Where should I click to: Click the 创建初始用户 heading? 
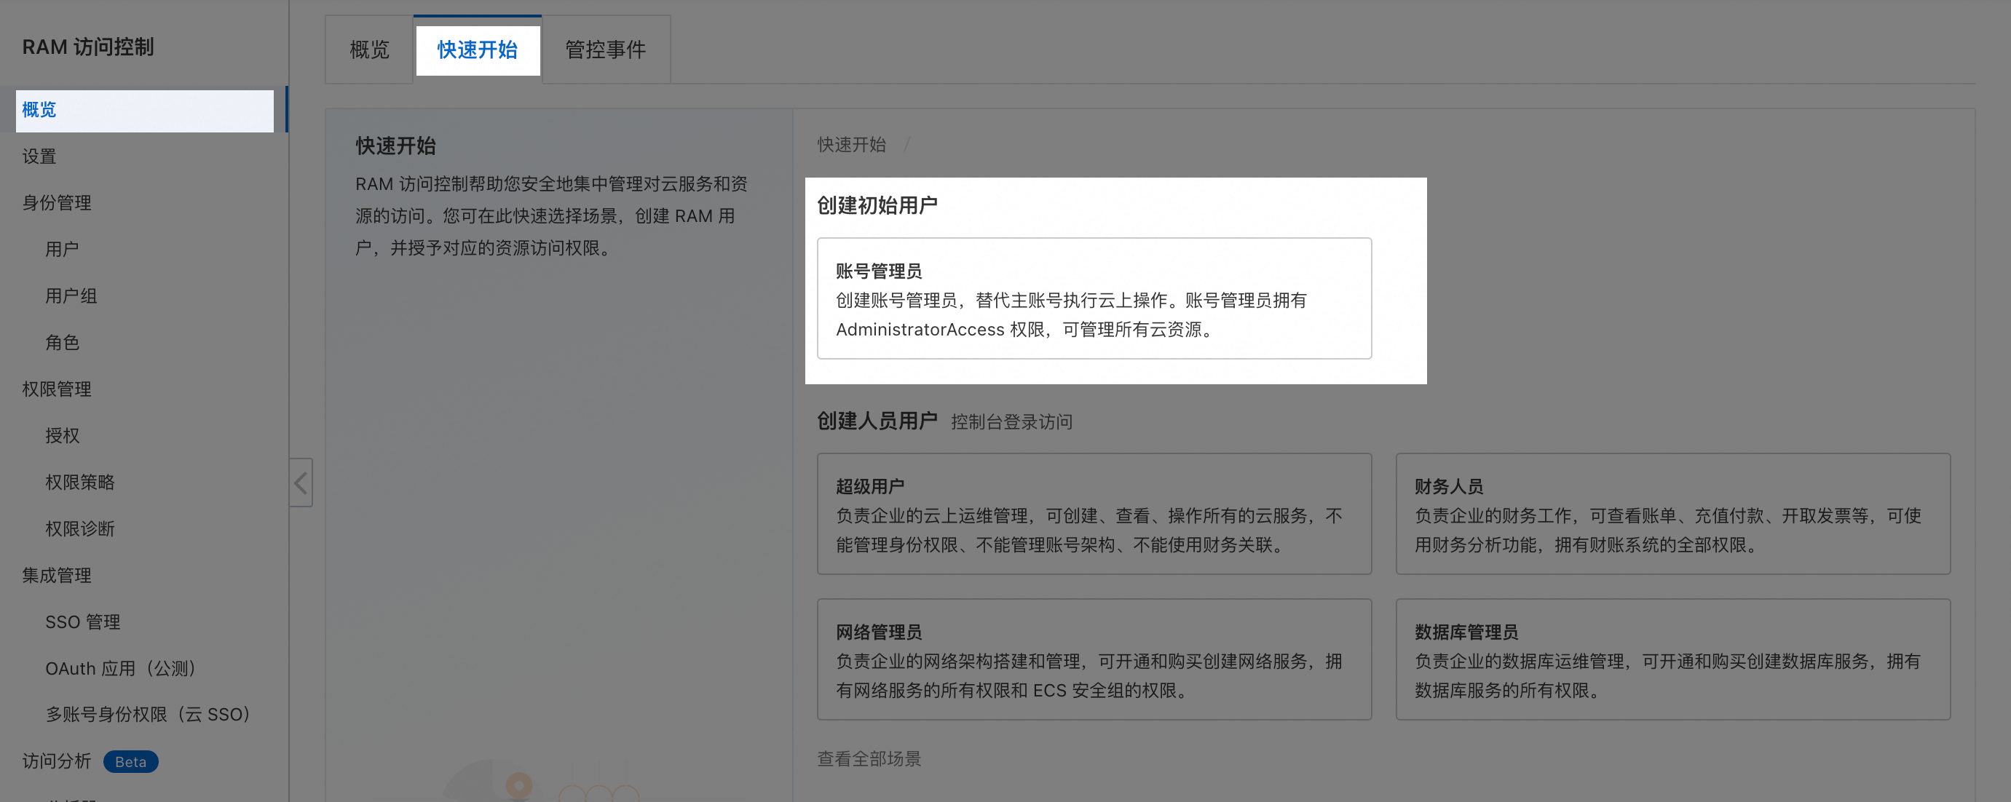click(x=877, y=205)
